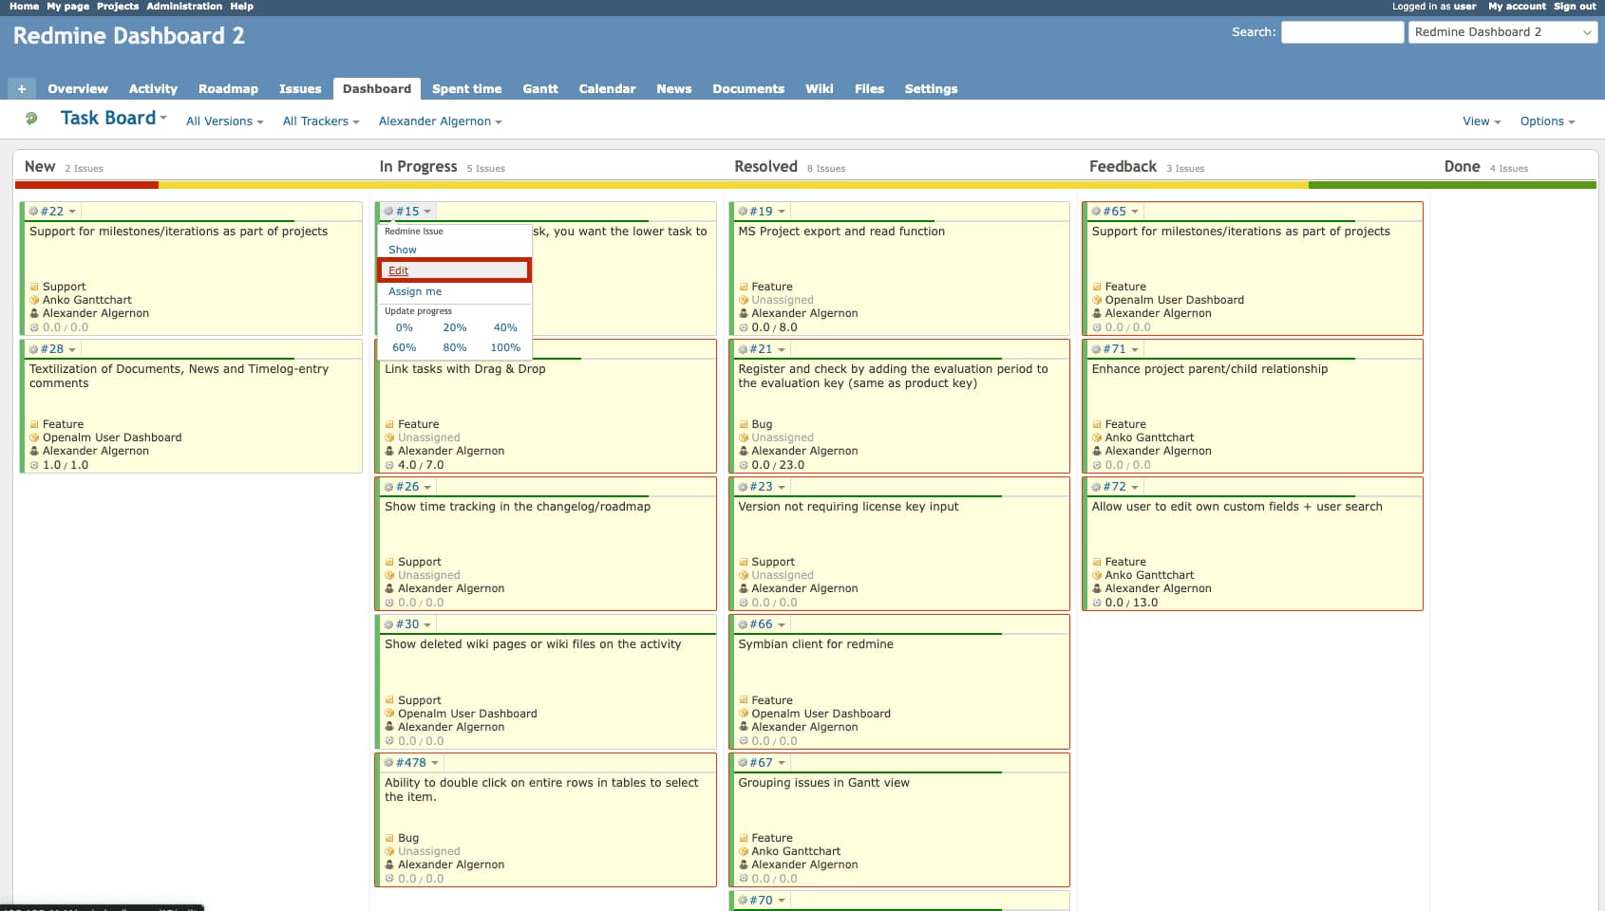Click the Search input field
This screenshot has height=911, width=1605.
click(x=1341, y=32)
